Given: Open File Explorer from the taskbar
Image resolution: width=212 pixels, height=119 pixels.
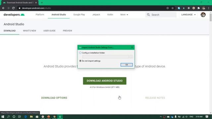Looking at the screenshot, I should [x=31, y=117].
